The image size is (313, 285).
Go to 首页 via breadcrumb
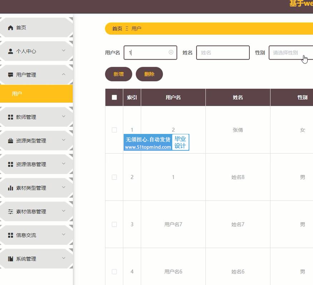coord(117,29)
